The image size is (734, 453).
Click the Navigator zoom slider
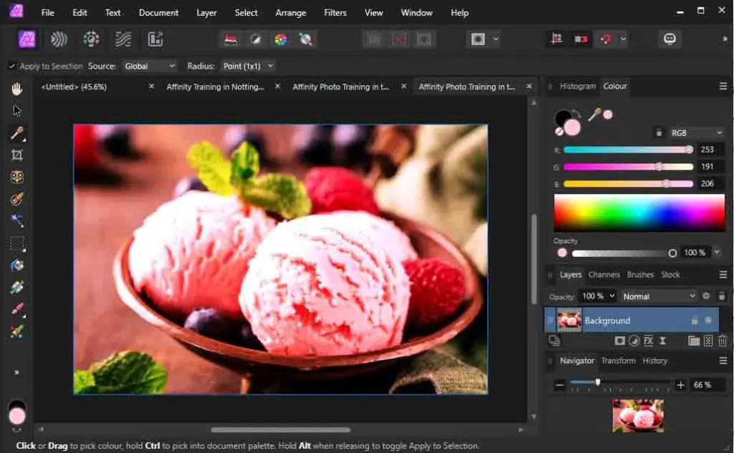tap(620, 384)
